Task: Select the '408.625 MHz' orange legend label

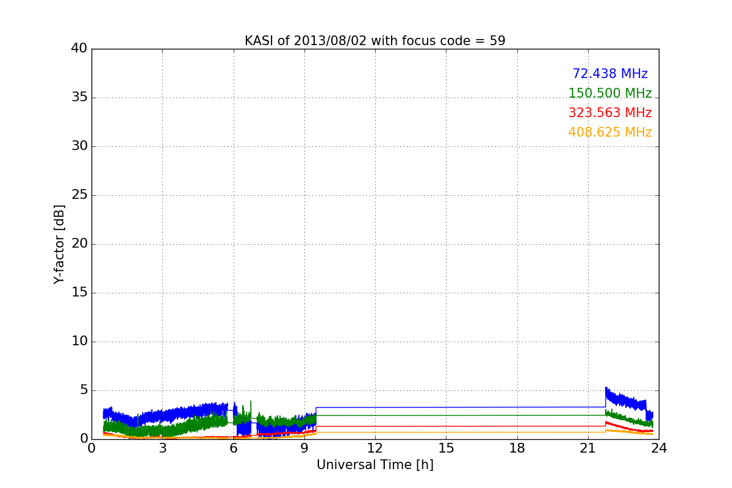Action: pyautogui.click(x=610, y=132)
